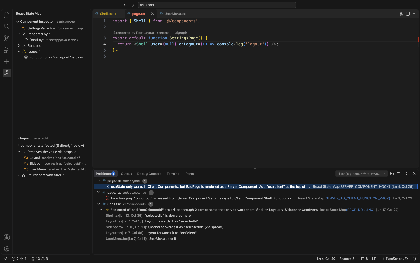Close the page.tsx editor tab
The image size is (420, 263).
(153, 14)
